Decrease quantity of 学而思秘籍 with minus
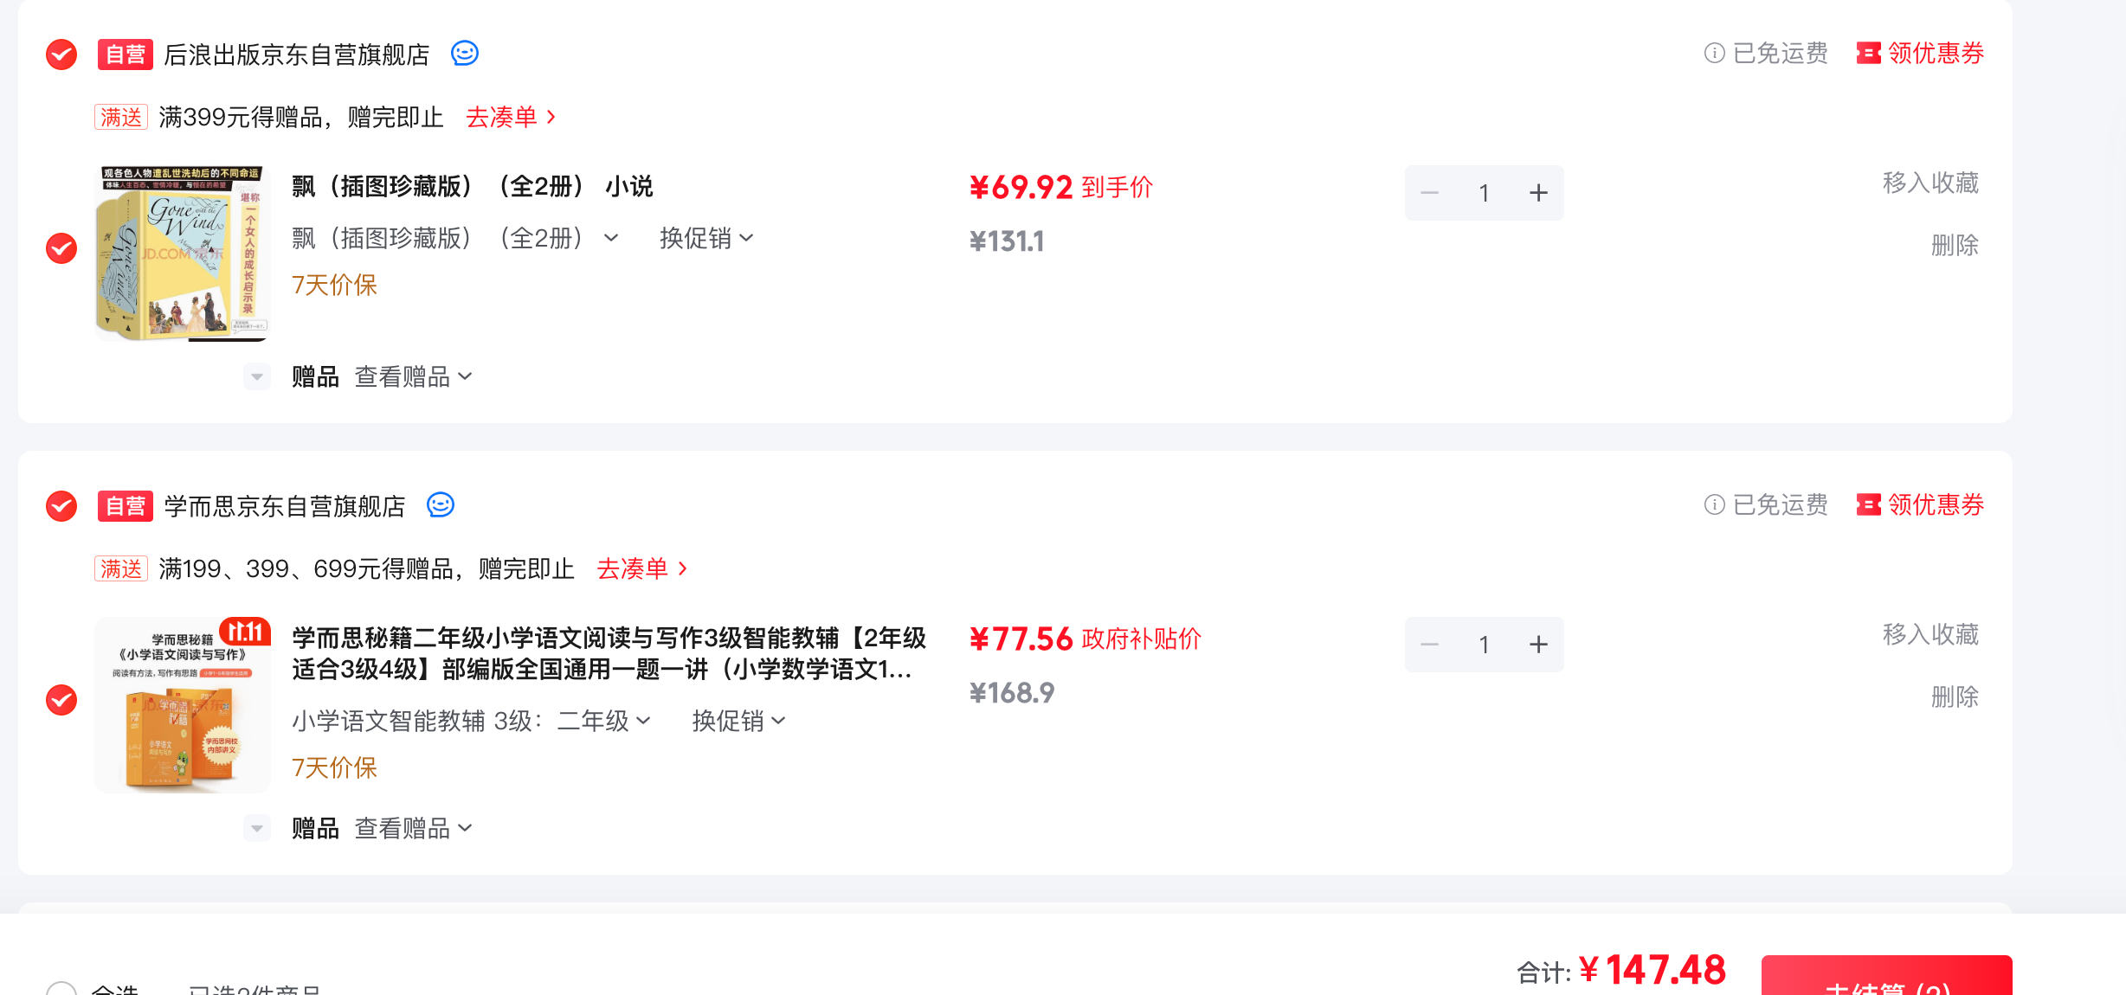This screenshot has height=995, width=2126. [x=1430, y=645]
